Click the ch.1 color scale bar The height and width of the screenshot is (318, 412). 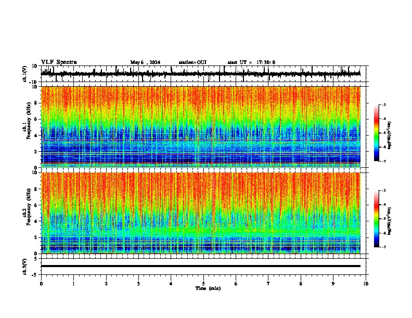pos(377,133)
